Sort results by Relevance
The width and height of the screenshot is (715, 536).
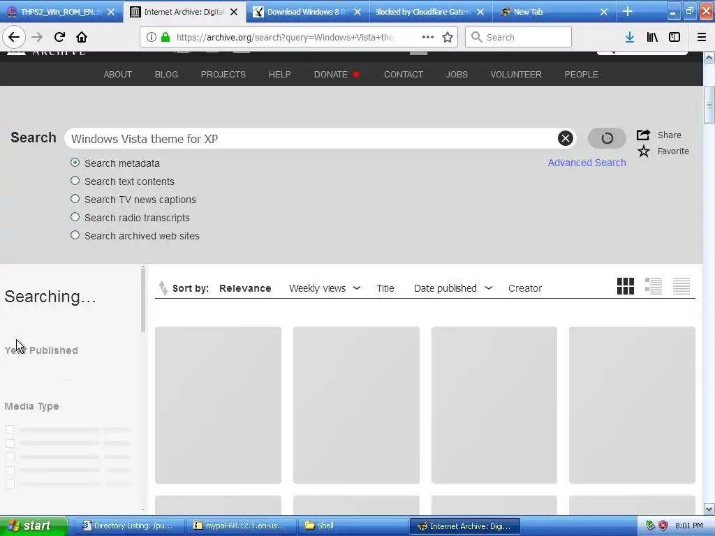click(x=245, y=288)
